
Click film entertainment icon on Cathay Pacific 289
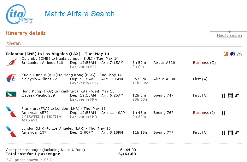tap(230, 96)
